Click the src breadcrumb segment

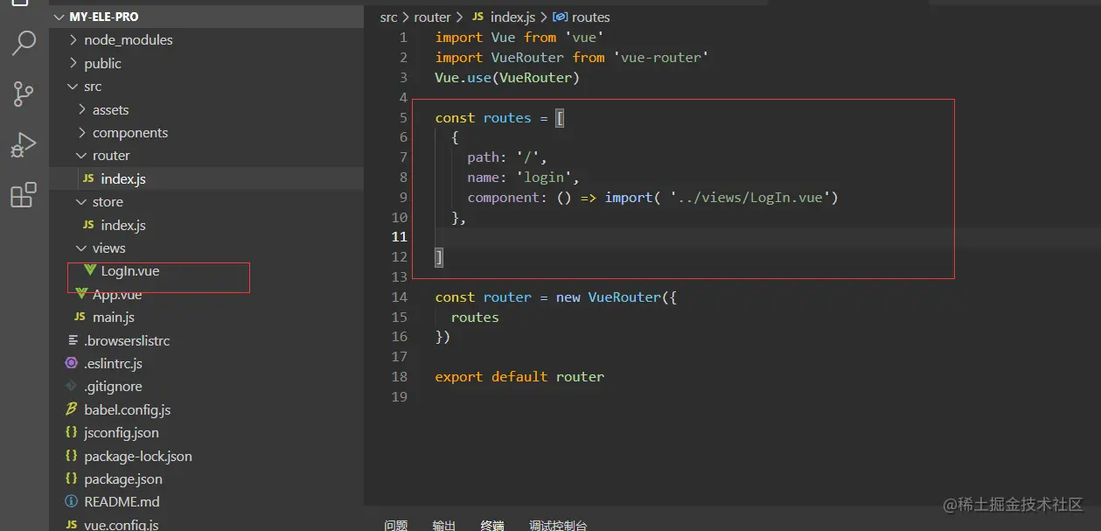[x=388, y=17]
